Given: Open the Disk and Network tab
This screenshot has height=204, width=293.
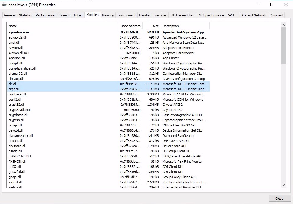Looking at the screenshot, I should coord(253,15).
